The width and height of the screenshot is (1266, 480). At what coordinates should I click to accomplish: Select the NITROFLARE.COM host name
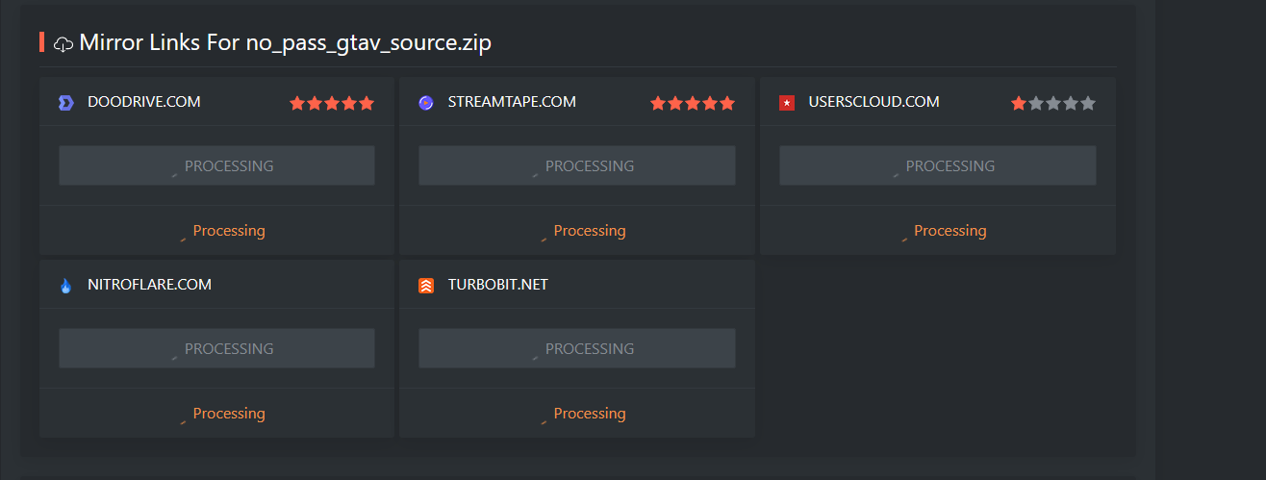click(x=149, y=285)
